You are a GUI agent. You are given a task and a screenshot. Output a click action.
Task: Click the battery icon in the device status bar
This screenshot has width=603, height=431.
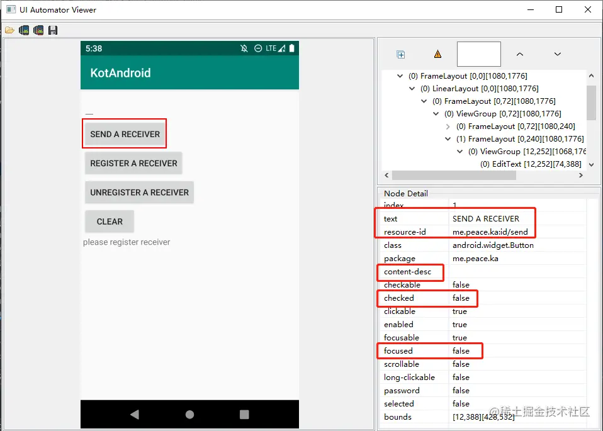(292, 48)
